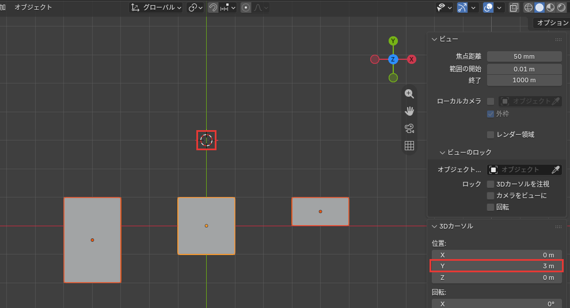Click the 3D cursor 位置 X field
This screenshot has width=570, height=308.
click(x=496, y=255)
